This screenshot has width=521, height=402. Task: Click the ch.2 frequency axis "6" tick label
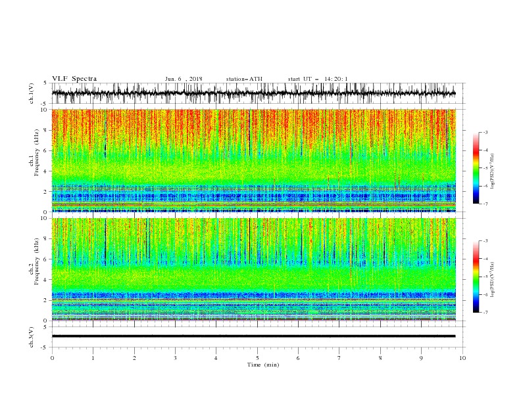46,259
